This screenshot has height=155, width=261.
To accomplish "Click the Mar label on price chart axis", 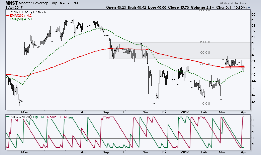I will pos(222,112).
